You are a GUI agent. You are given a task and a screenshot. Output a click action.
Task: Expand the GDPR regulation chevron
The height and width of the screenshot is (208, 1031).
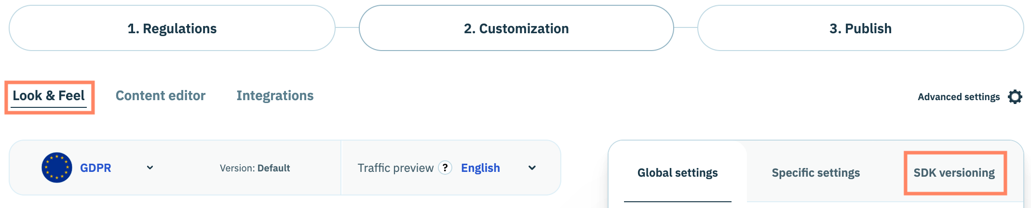pyautogui.click(x=150, y=168)
